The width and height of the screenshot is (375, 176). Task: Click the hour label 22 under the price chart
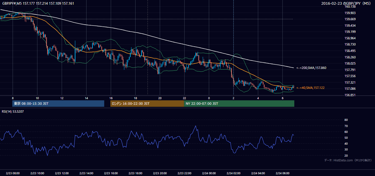click(x=184, y=98)
